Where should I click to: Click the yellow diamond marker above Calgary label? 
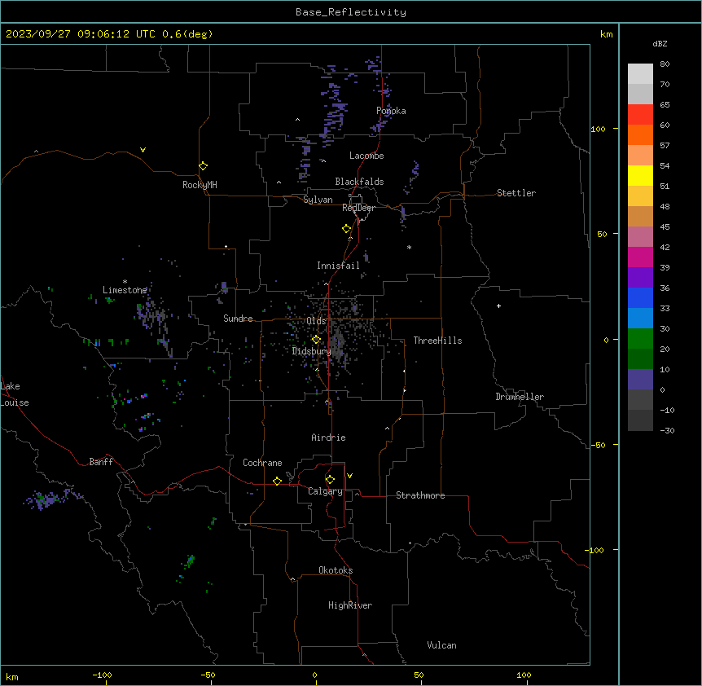[330, 480]
